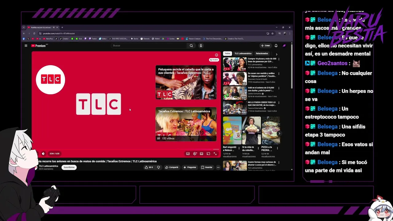Open the Bart engordó a Nelson short thumbnail
The width and height of the screenshot is (393, 221).
[232, 130]
